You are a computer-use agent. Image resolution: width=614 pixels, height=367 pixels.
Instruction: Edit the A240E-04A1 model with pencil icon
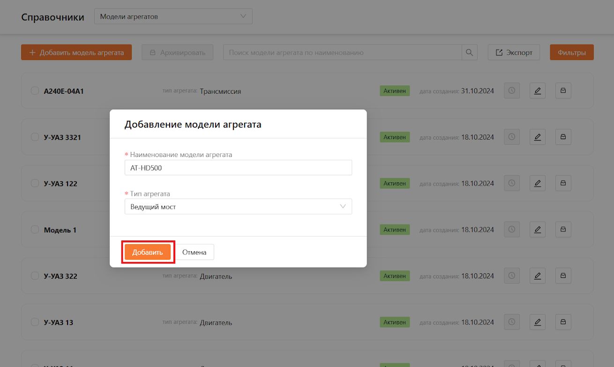[538, 91]
